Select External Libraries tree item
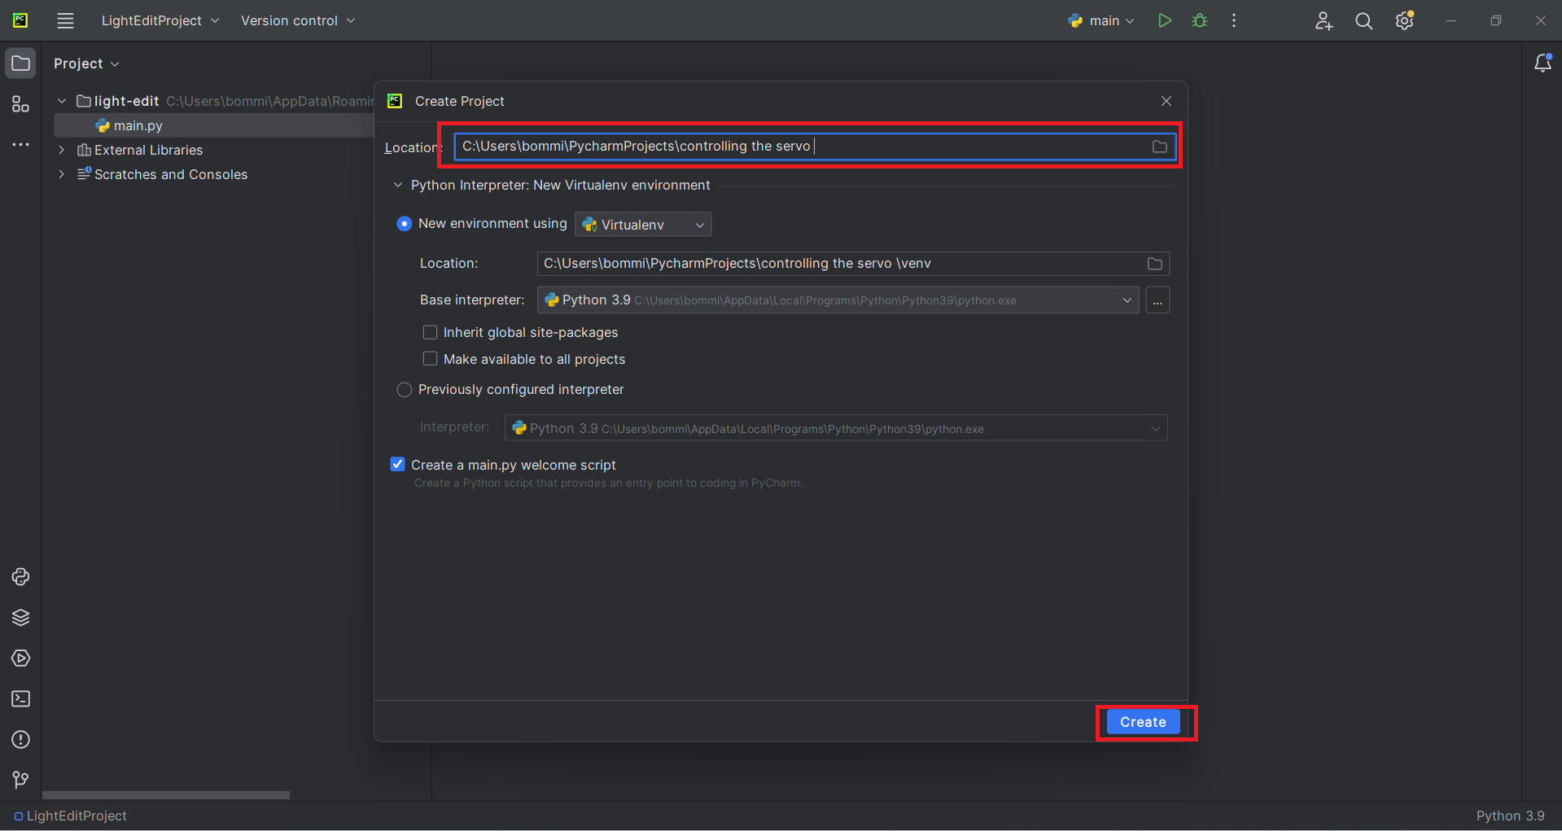This screenshot has height=831, width=1562. point(148,150)
